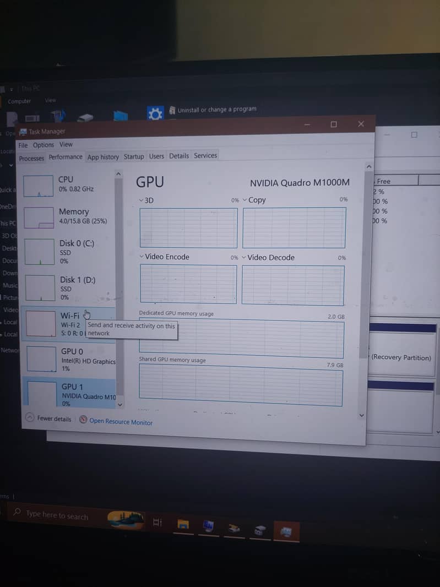The height and width of the screenshot is (587, 440).
Task: Open the View menu in Task Manager
Action: (66, 144)
